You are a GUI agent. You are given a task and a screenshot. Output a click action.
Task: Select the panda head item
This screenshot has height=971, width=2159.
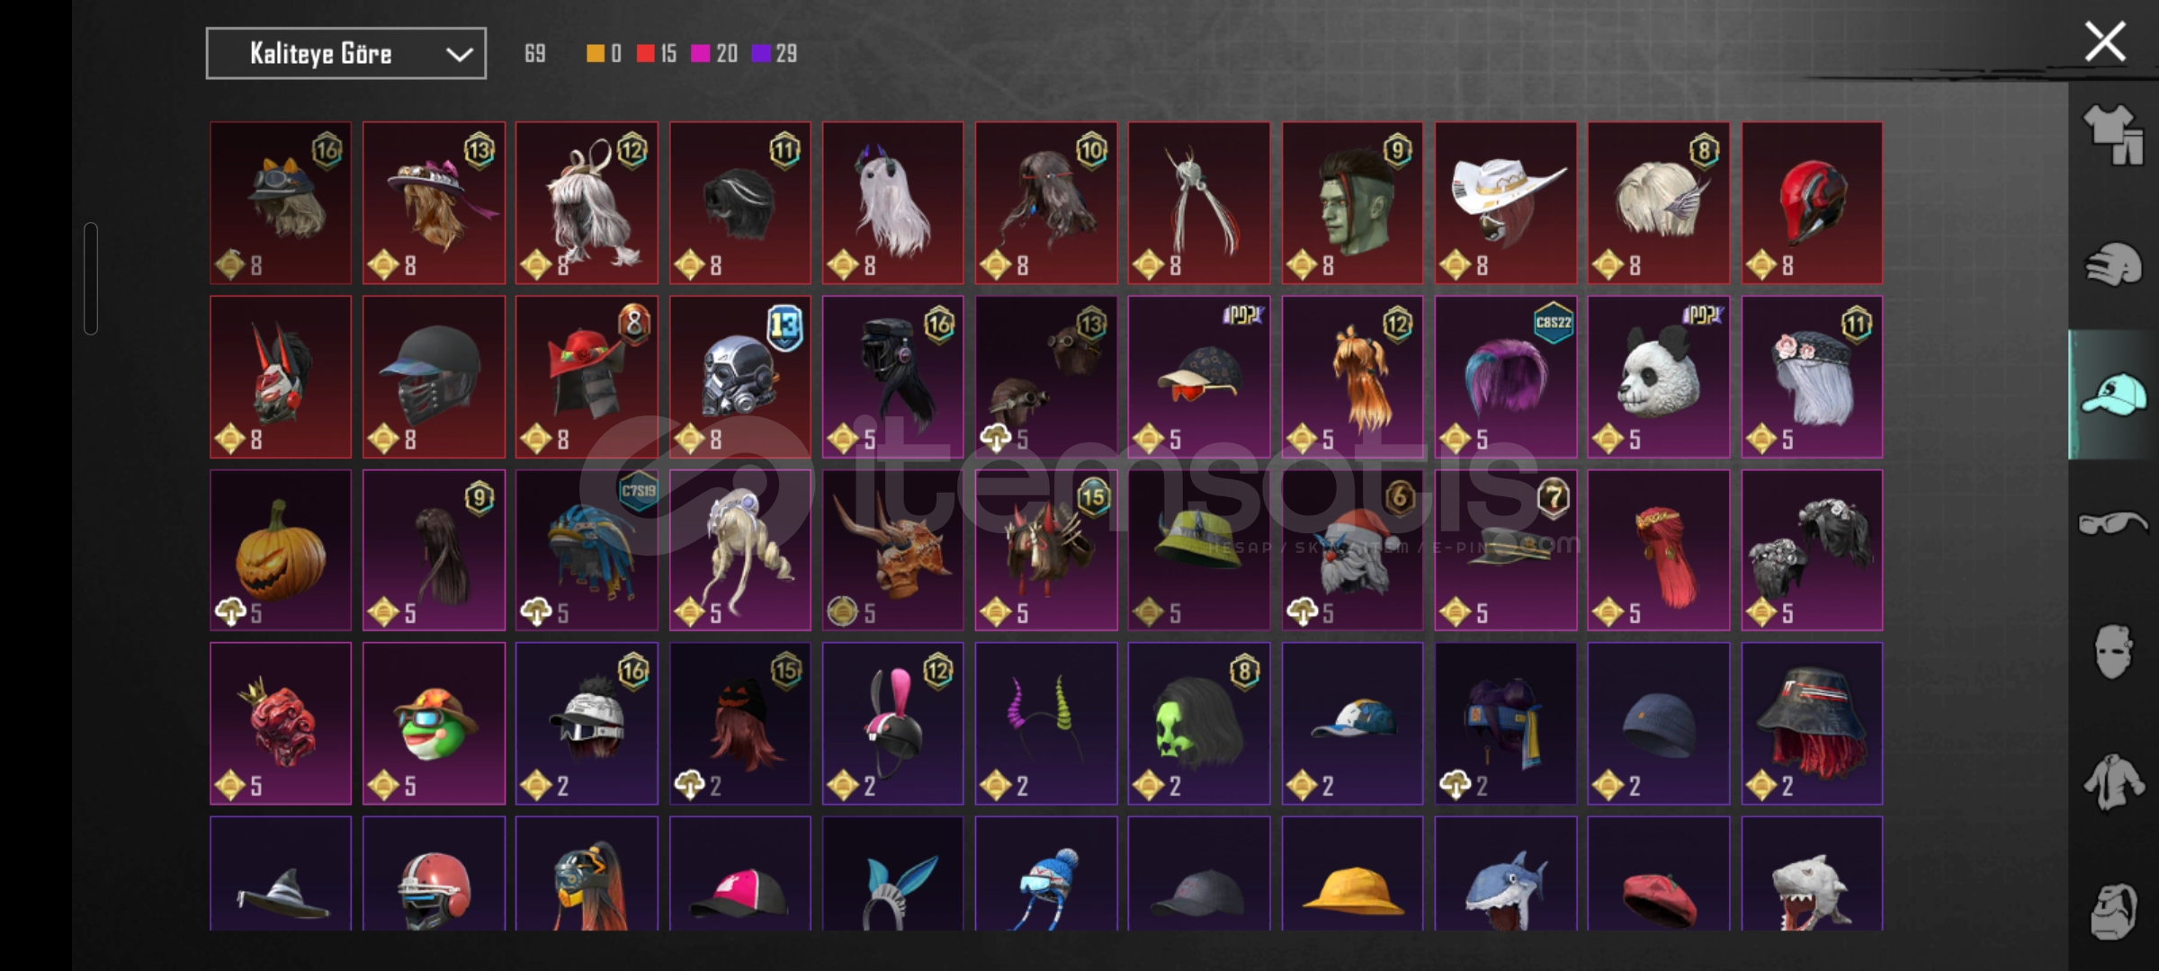1658,377
